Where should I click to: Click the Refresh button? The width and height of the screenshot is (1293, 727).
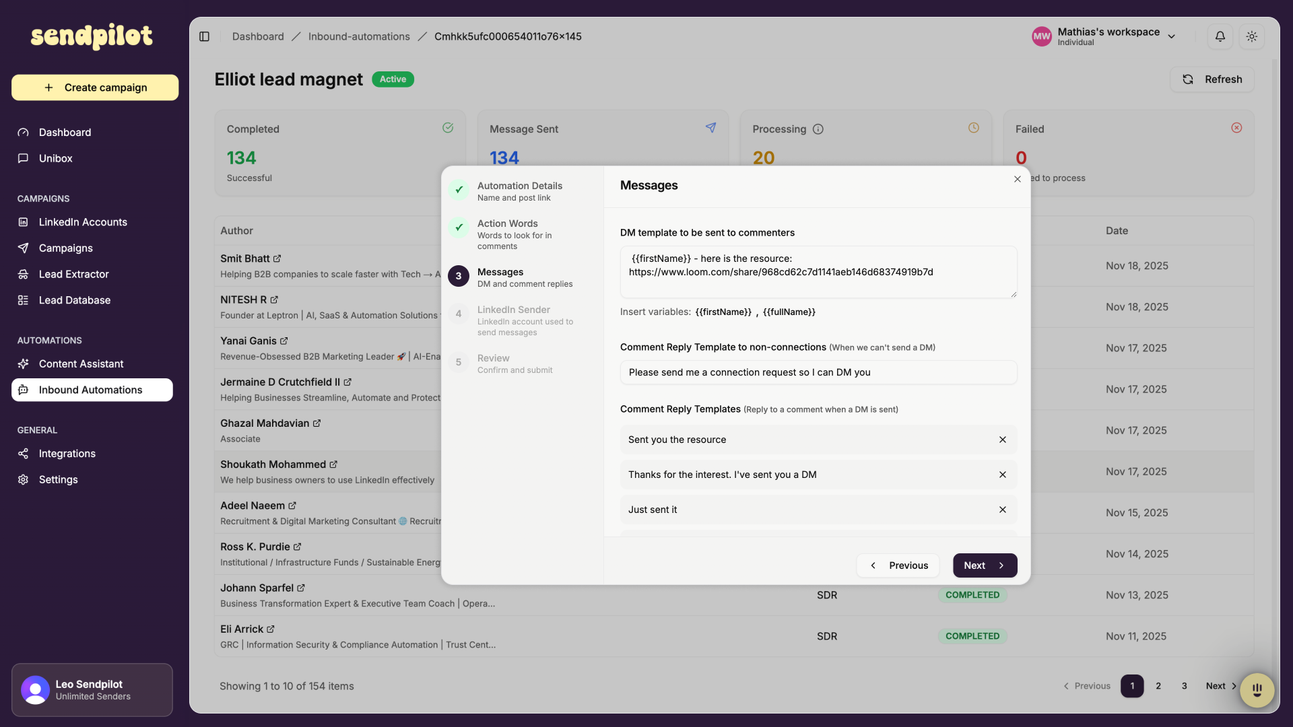[x=1212, y=79]
